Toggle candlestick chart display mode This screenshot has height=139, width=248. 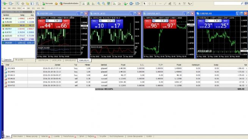88,3
